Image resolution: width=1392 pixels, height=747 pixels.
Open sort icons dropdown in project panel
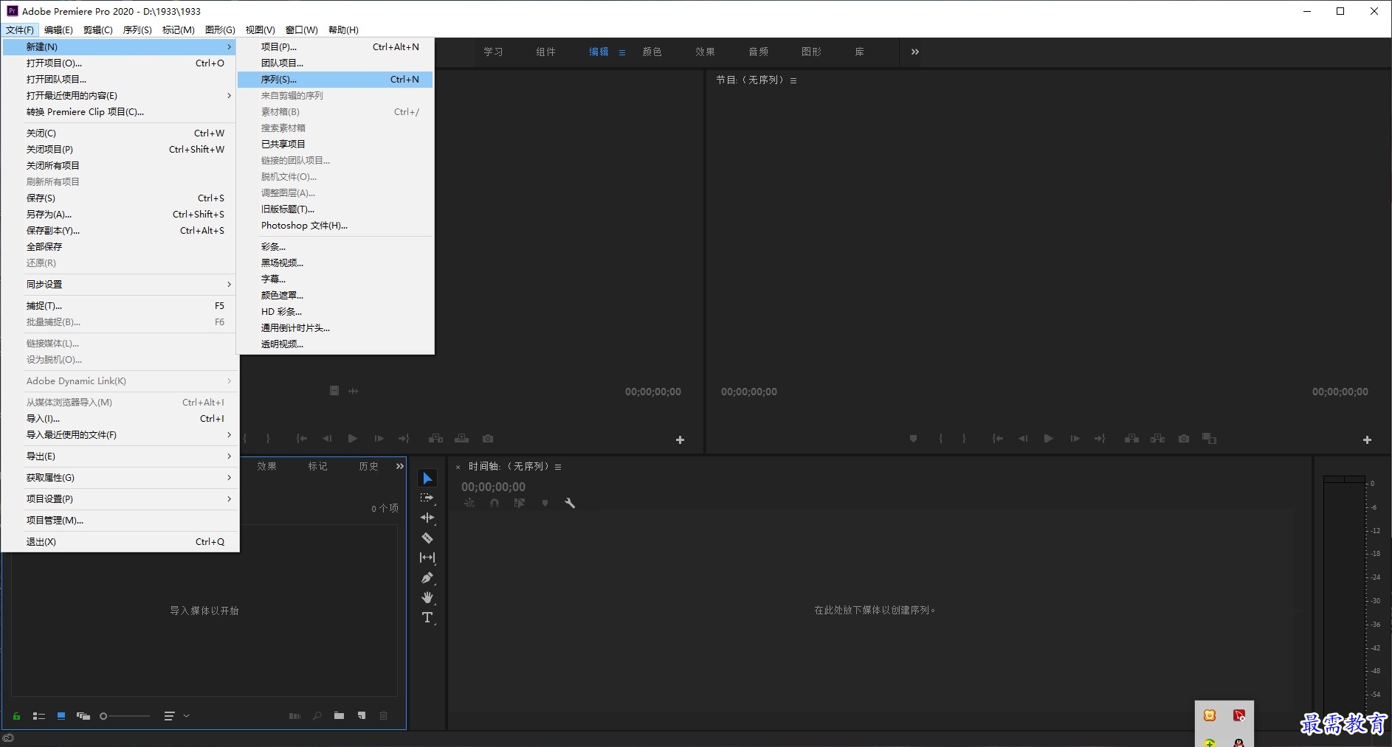(176, 716)
